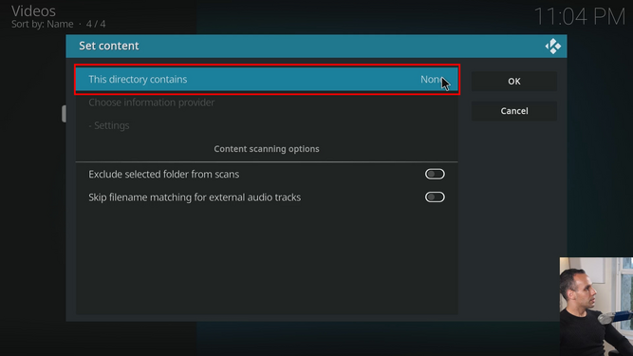Click the 11:04 PM clock
Image resolution: width=633 pixels, height=356 pixels.
pos(579,17)
